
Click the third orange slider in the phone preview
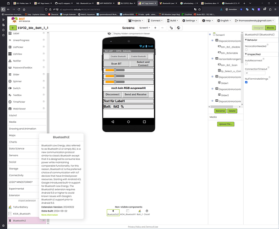click(115, 82)
